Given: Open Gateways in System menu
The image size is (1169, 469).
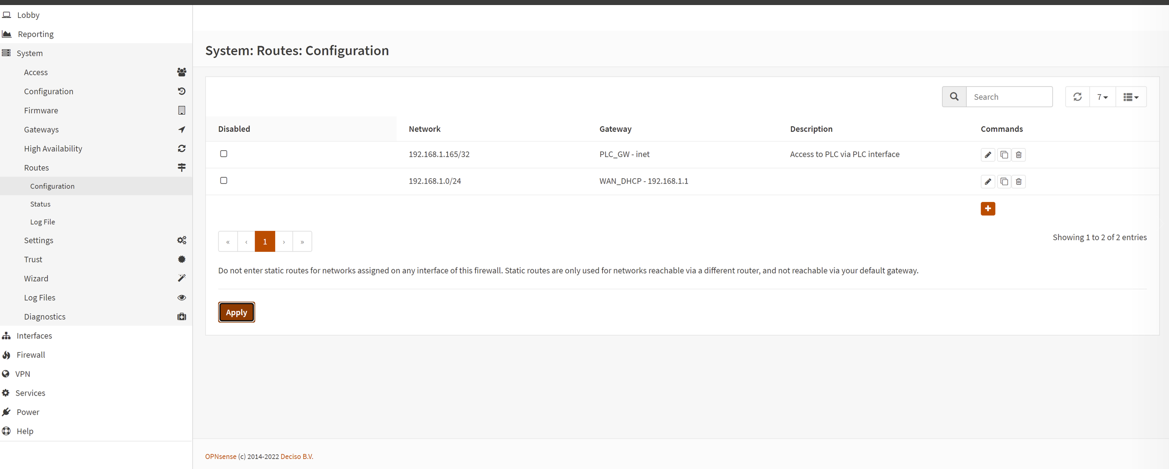Looking at the screenshot, I should pyautogui.click(x=41, y=130).
